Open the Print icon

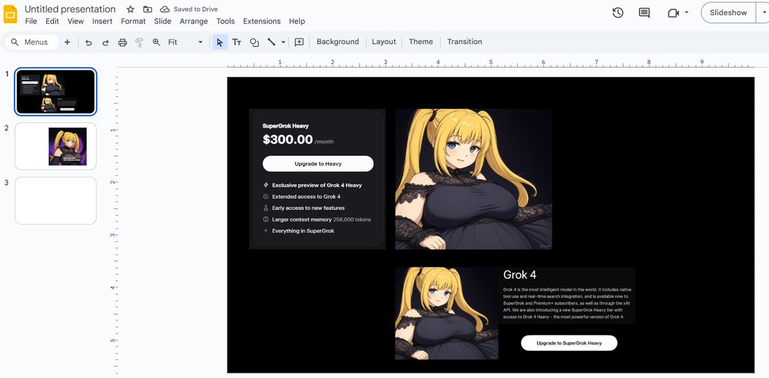tap(122, 42)
